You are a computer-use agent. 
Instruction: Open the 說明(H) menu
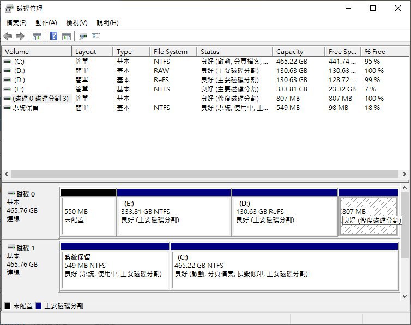tap(107, 23)
